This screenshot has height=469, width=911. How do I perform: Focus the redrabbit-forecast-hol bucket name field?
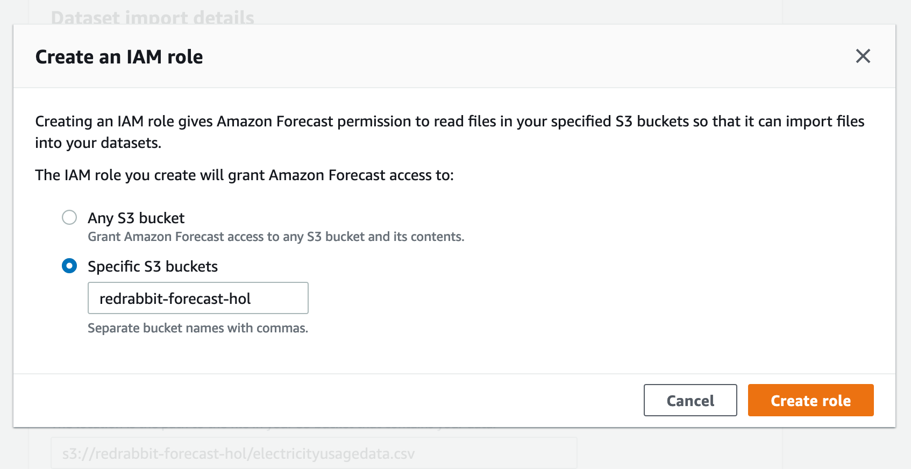point(198,298)
